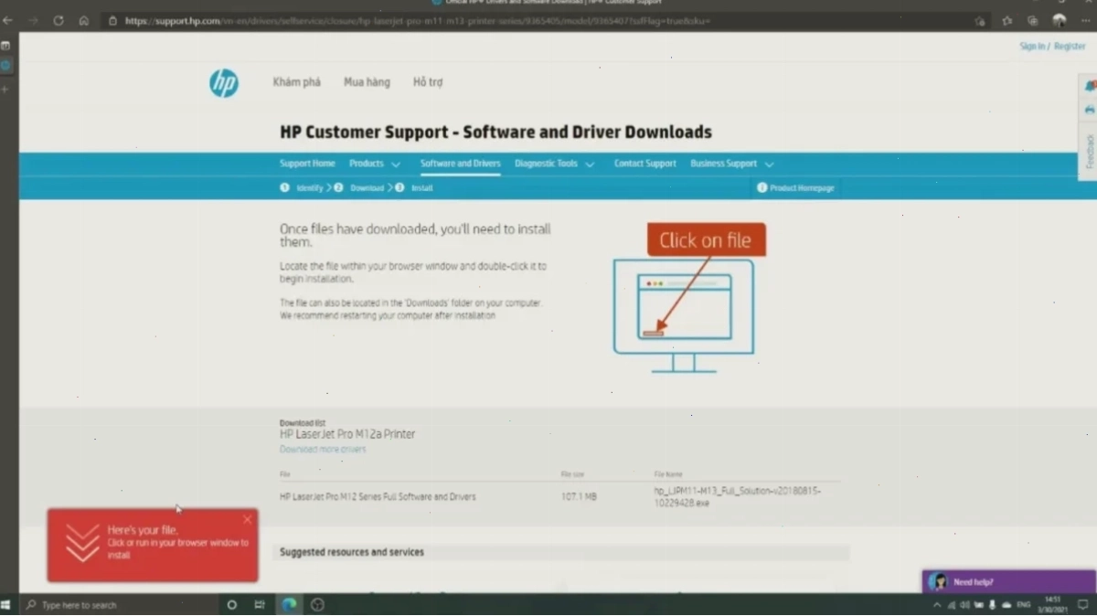
Task: Click Sign in / Register link
Action: coord(1052,46)
